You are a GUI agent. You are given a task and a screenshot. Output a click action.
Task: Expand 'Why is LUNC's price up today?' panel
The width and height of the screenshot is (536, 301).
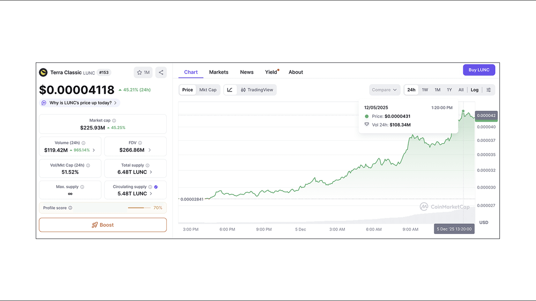coord(79,103)
